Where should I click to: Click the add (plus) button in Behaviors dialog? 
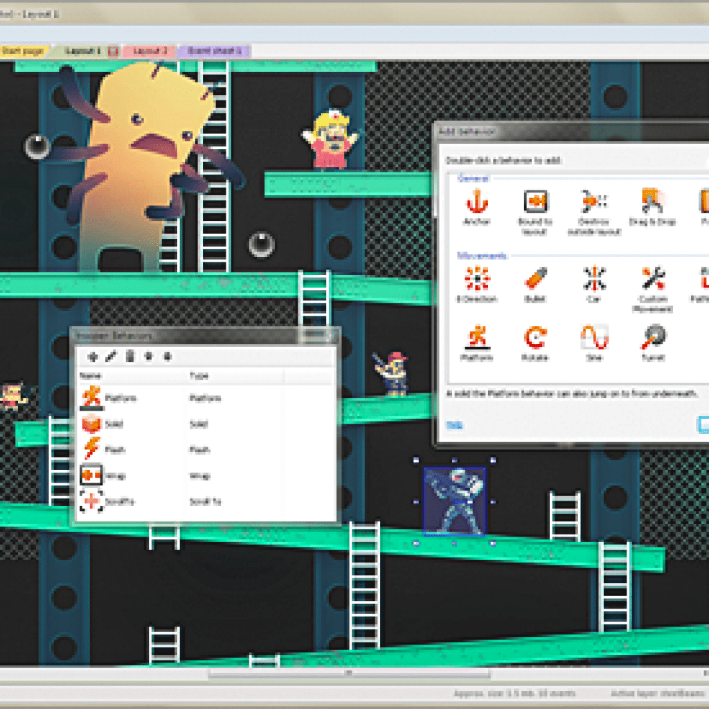[x=93, y=357]
